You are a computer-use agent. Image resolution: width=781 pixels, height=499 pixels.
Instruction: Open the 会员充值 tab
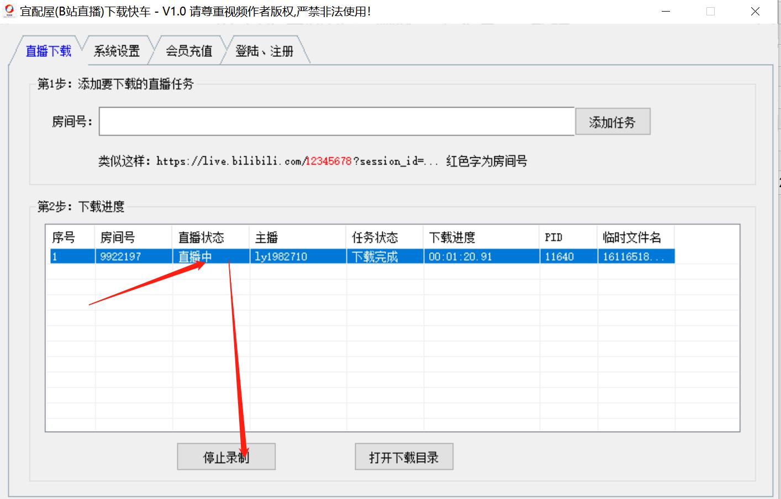coord(189,51)
